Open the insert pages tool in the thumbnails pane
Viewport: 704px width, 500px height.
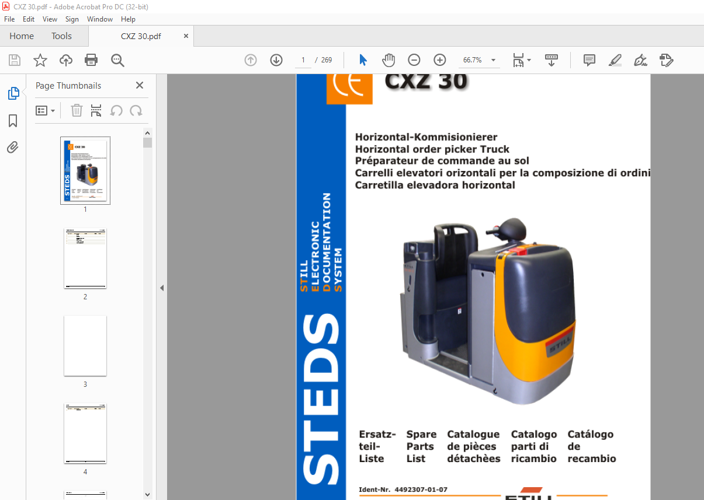tap(96, 110)
